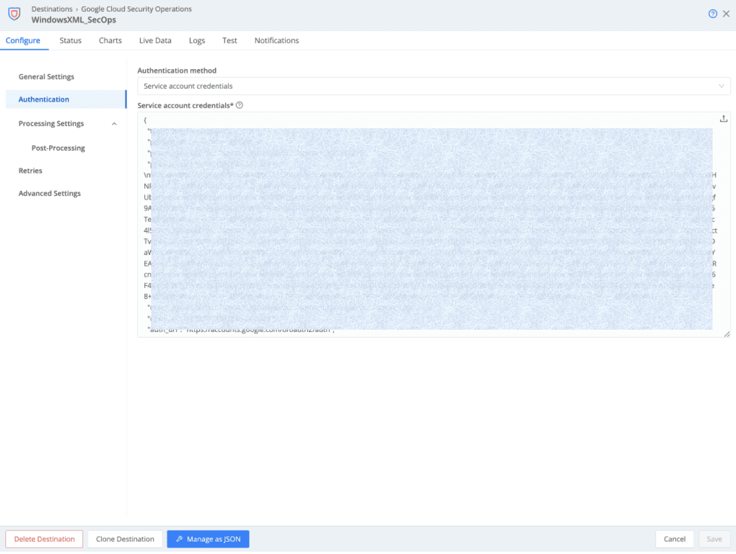
Task: Click the Manage as JSON button
Action: pos(208,539)
